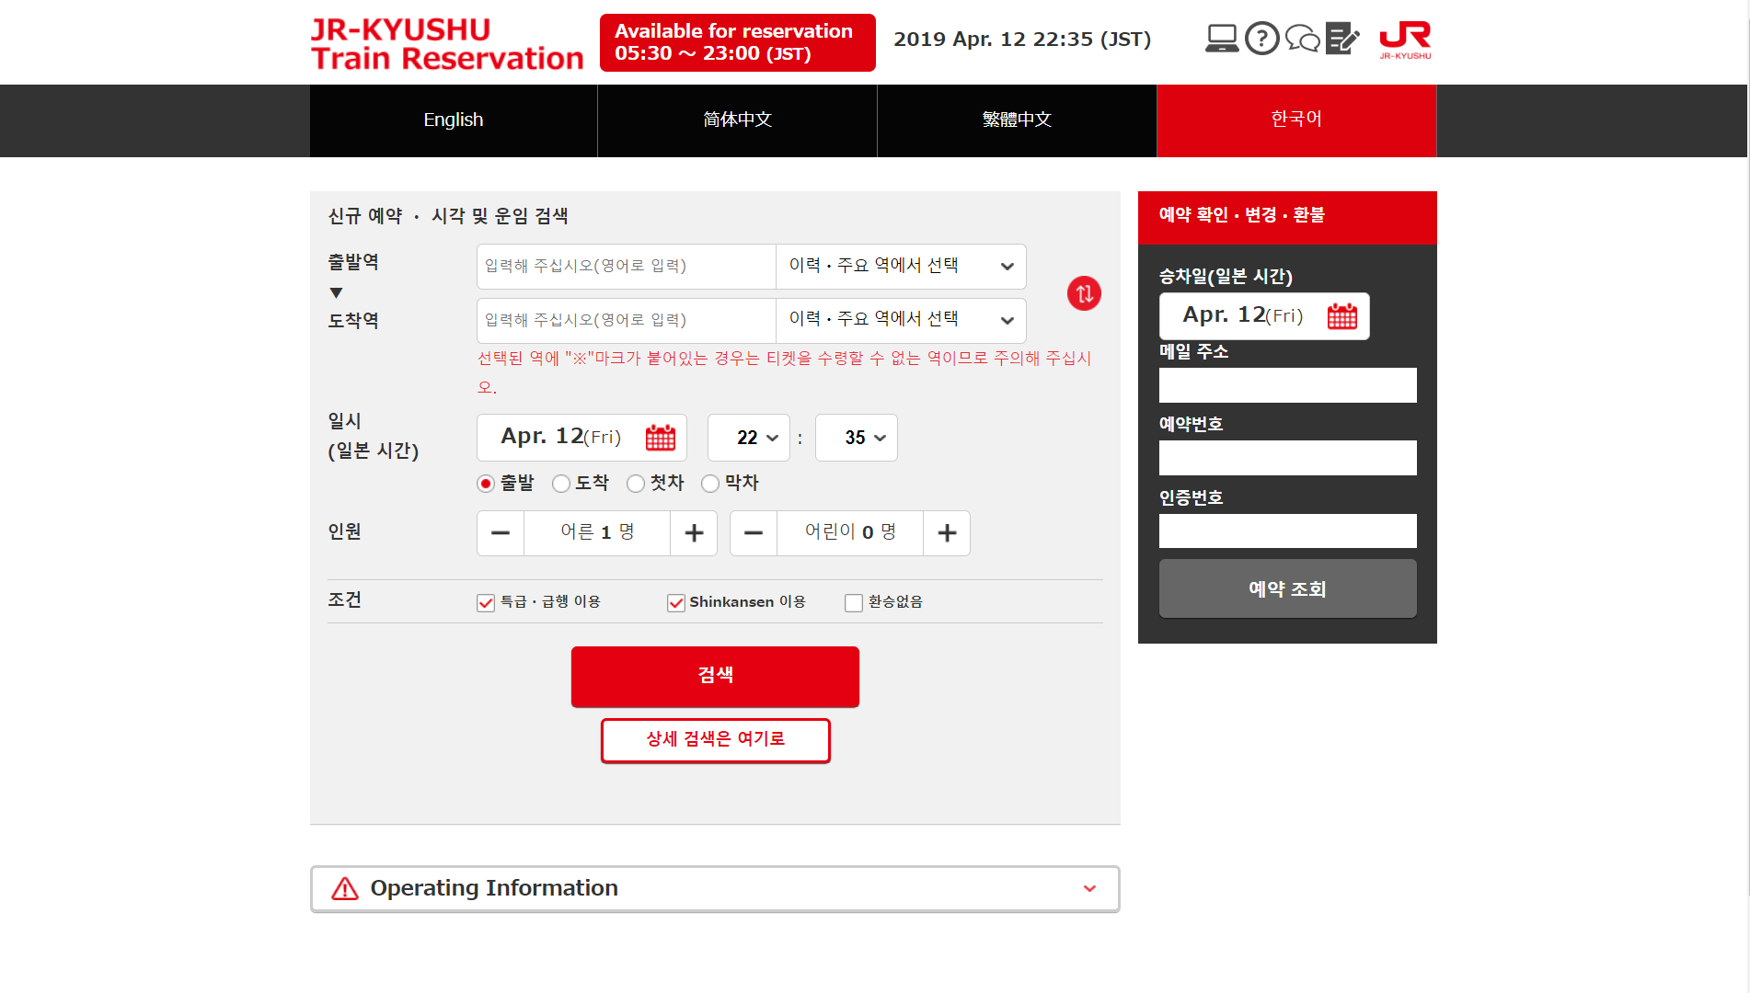Select the 출발 radio button

486,484
